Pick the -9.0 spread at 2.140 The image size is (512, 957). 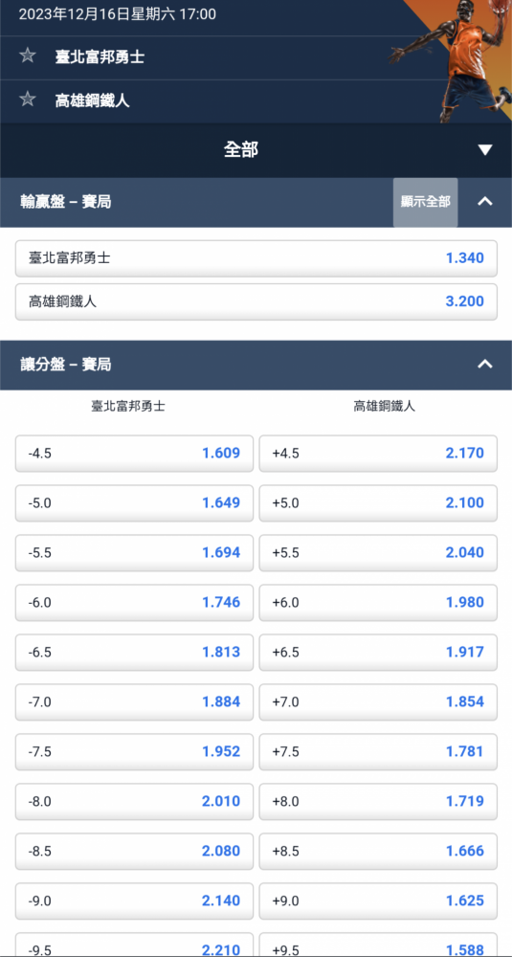click(134, 901)
